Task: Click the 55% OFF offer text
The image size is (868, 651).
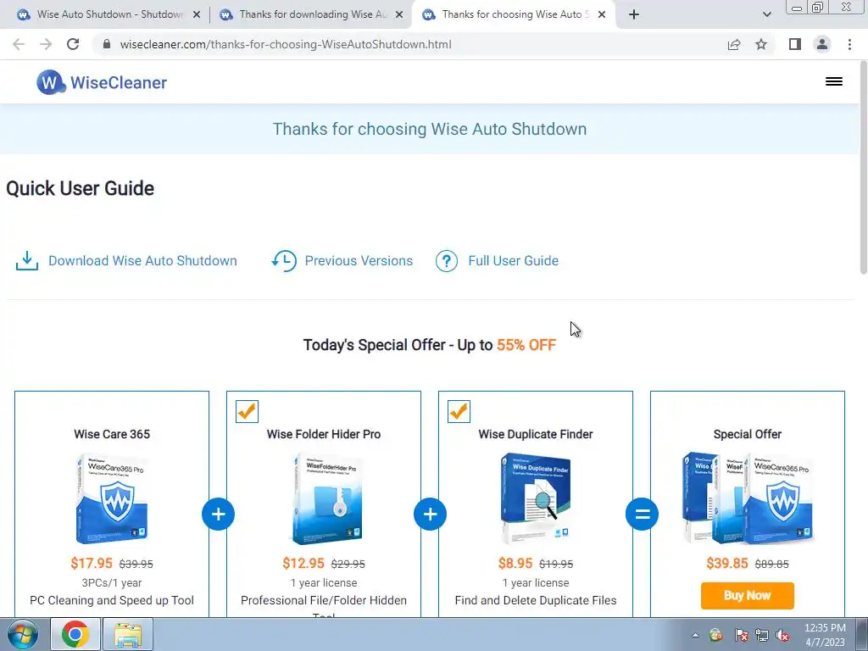Action: (x=526, y=345)
